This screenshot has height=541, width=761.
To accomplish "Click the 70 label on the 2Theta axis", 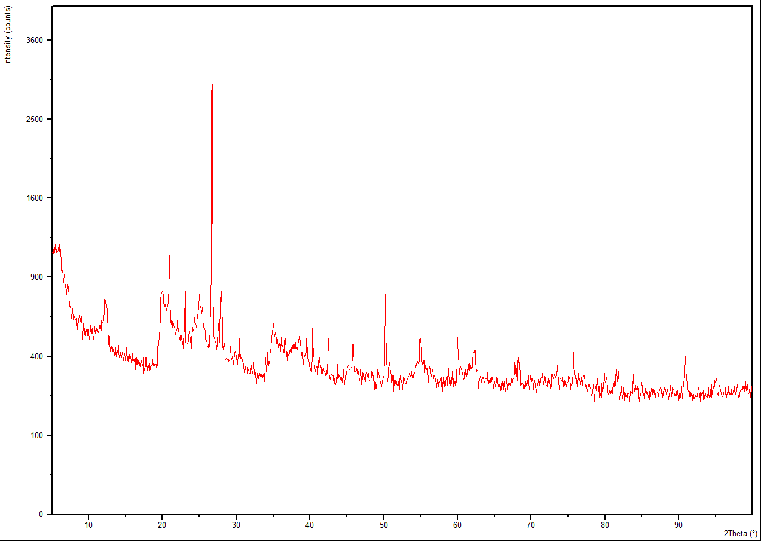I will pyautogui.click(x=531, y=525).
